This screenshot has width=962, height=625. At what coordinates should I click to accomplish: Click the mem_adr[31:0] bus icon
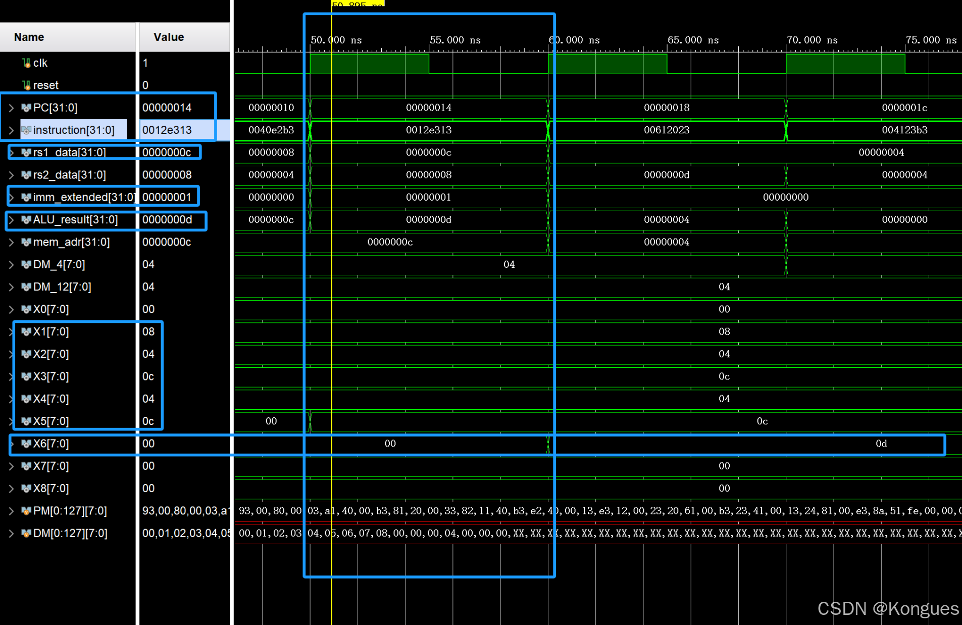click(x=26, y=242)
